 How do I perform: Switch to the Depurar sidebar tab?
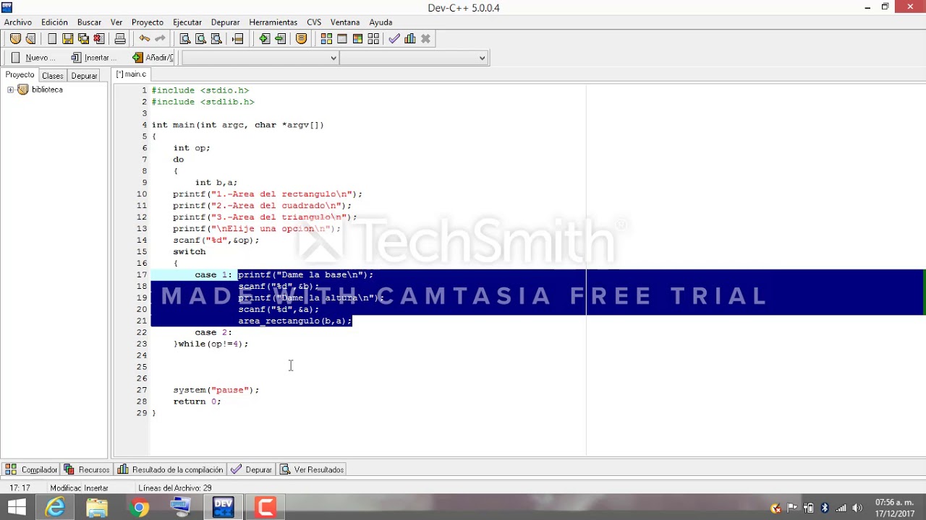pos(84,76)
